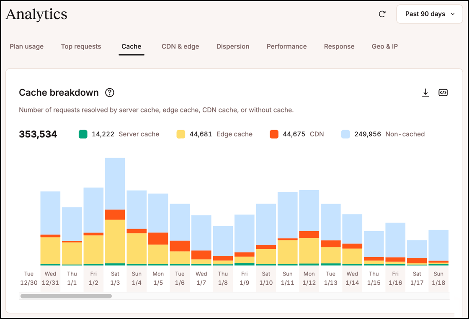Click the Edge cache legend label
Viewport: 469px width, 319px height.
coord(234,134)
